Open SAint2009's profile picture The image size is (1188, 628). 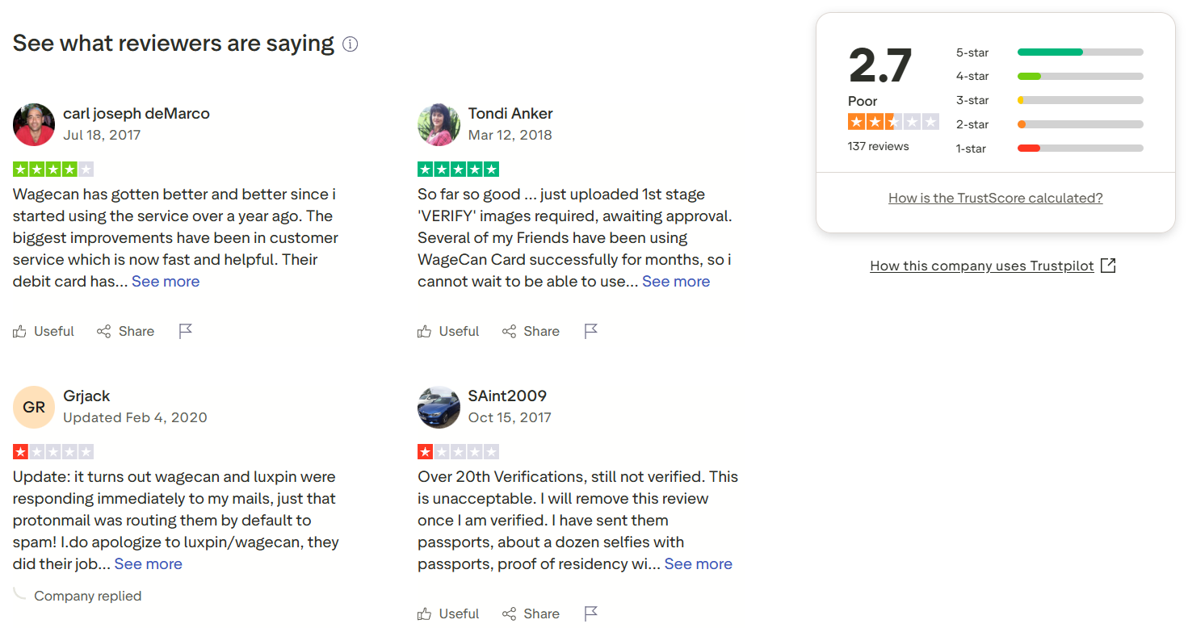click(x=439, y=407)
